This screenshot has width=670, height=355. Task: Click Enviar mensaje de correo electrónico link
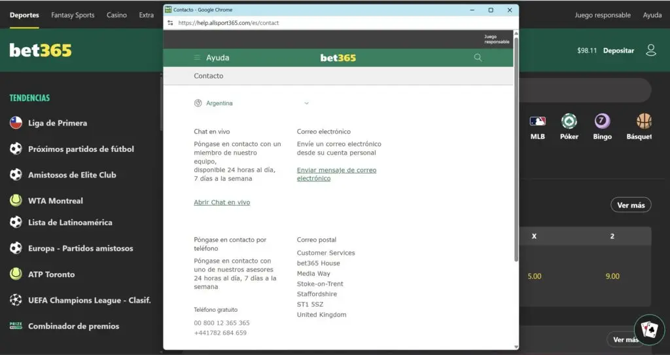pyautogui.click(x=337, y=174)
